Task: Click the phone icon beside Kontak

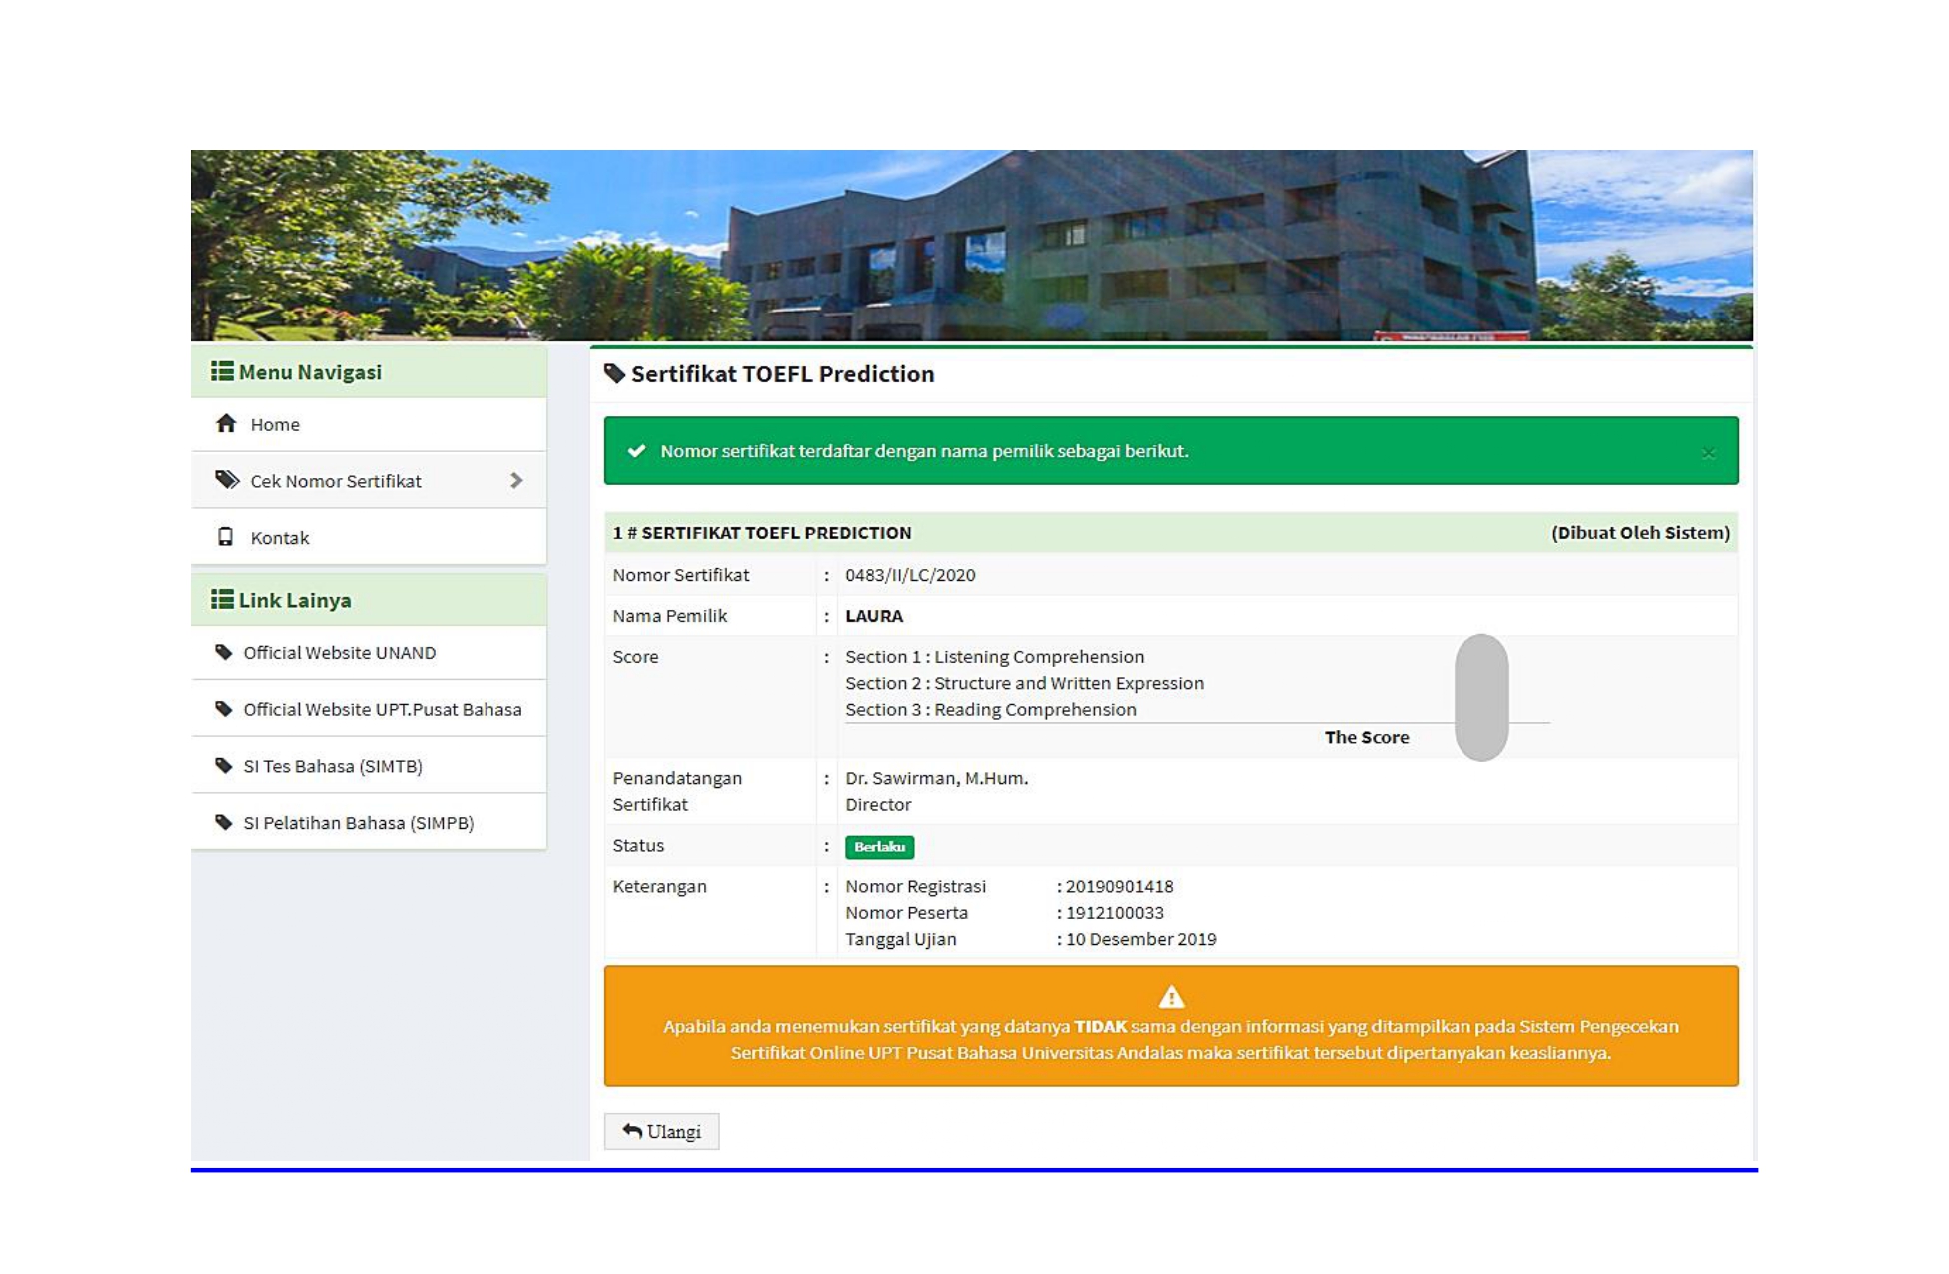Action: tap(226, 537)
